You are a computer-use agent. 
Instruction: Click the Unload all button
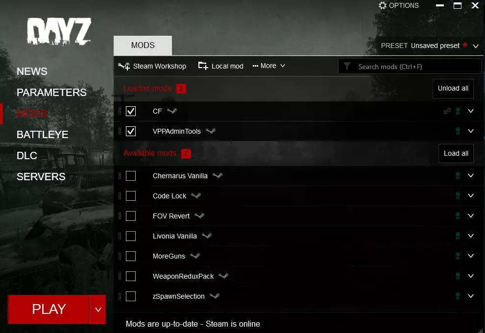(x=453, y=89)
